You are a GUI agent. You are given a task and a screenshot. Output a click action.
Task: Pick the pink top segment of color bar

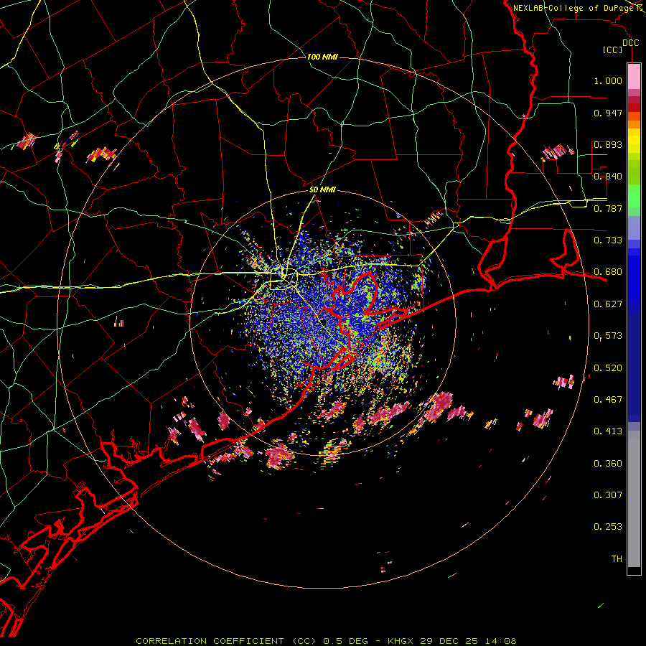[x=634, y=77]
